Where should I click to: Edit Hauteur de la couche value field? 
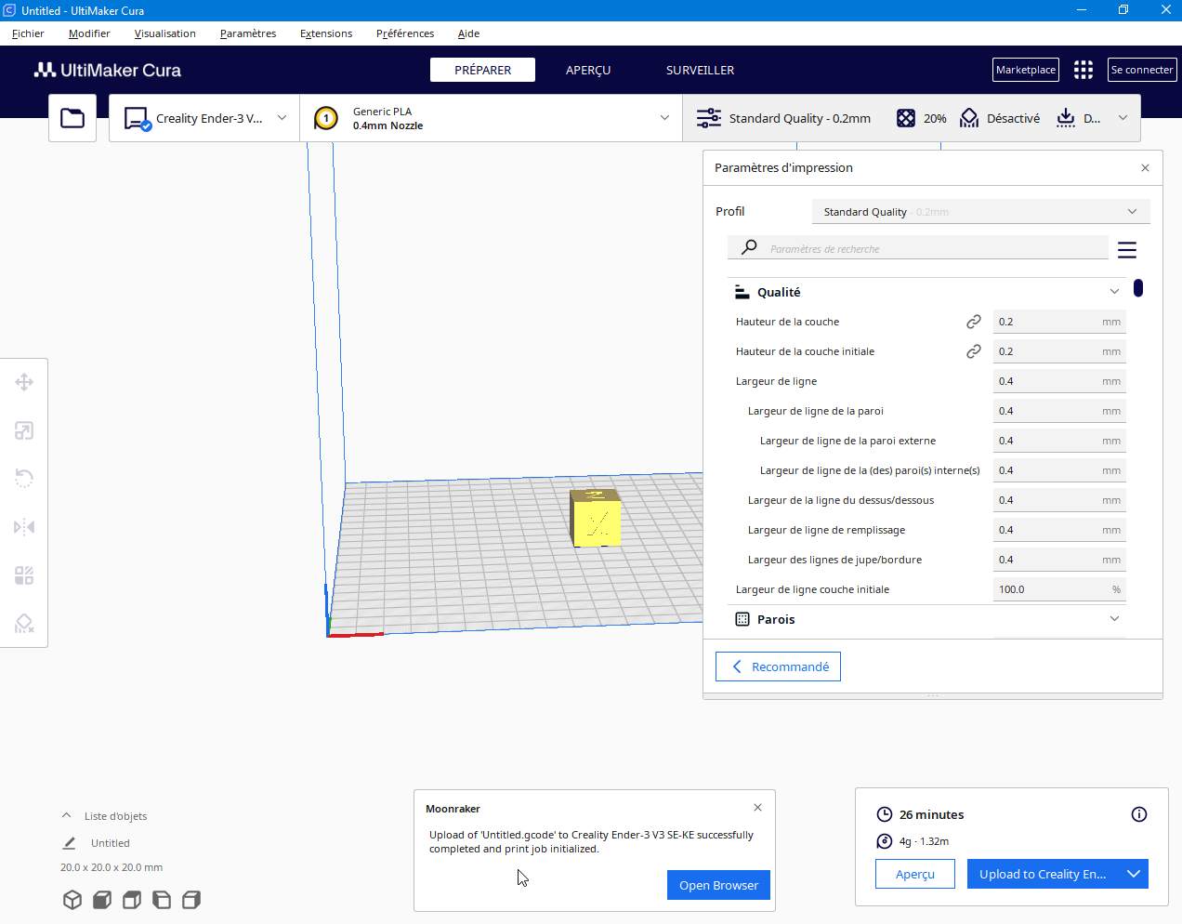[1059, 322]
